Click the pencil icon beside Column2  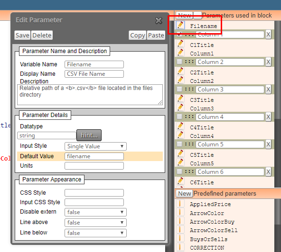pos(180,80)
